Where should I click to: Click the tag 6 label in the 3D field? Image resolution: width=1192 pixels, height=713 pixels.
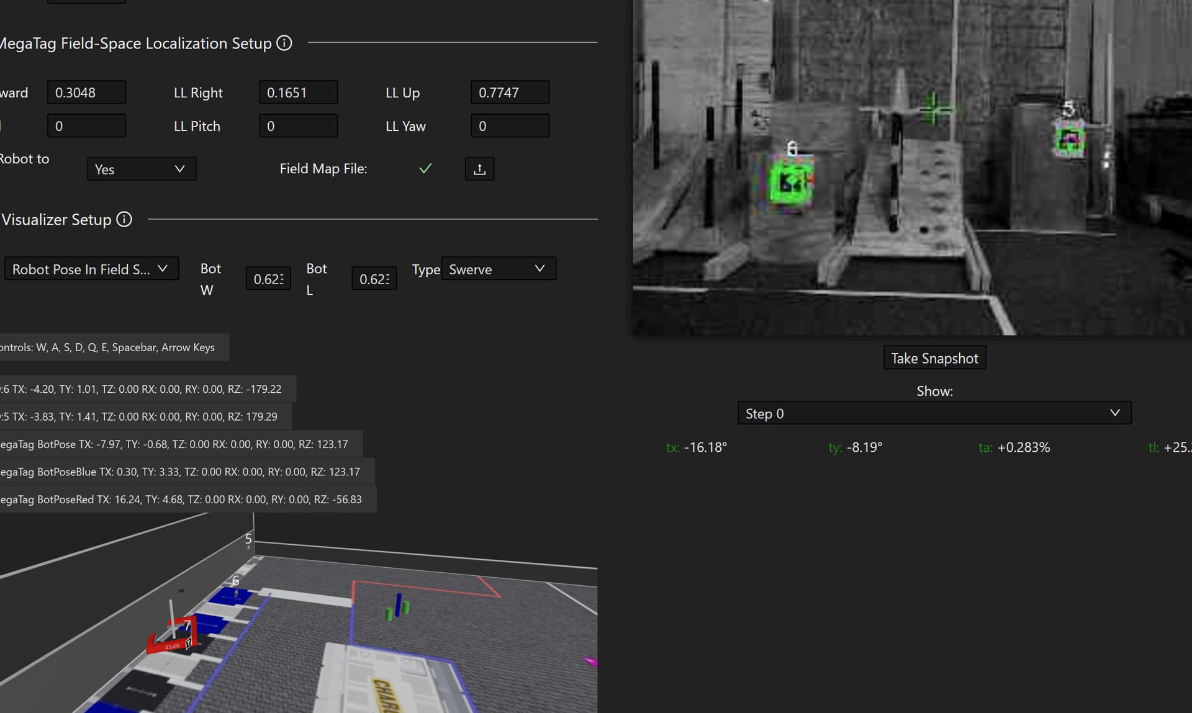(x=235, y=581)
